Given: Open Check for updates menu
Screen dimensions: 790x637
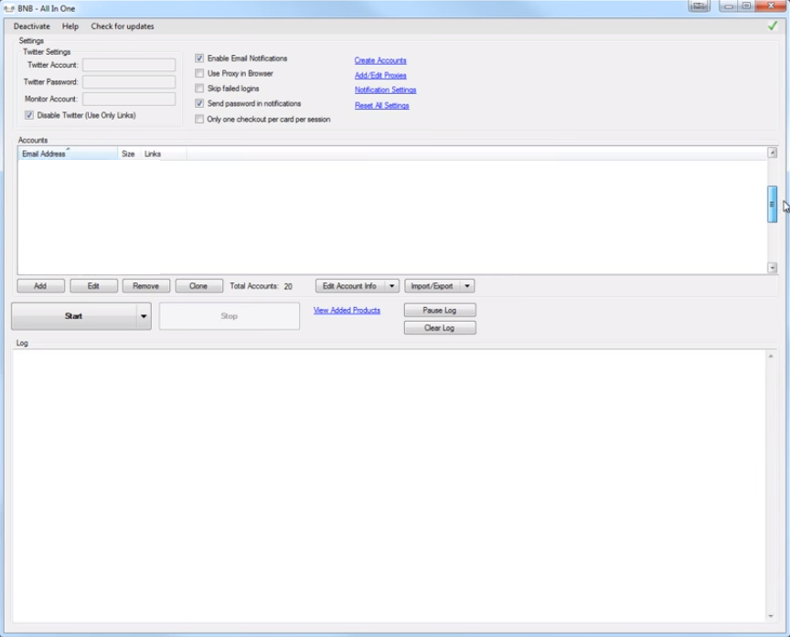Looking at the screenshot, I should click(x=123, y=27).
